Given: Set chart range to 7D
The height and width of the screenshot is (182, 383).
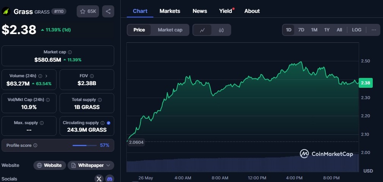Looking at the screenshot, I should (301, 30).
